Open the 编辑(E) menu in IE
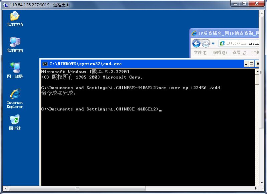267x194 pixels. [220, 53]
